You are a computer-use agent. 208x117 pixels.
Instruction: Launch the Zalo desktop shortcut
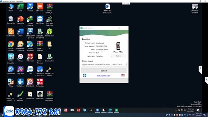[x=30, y=70]
